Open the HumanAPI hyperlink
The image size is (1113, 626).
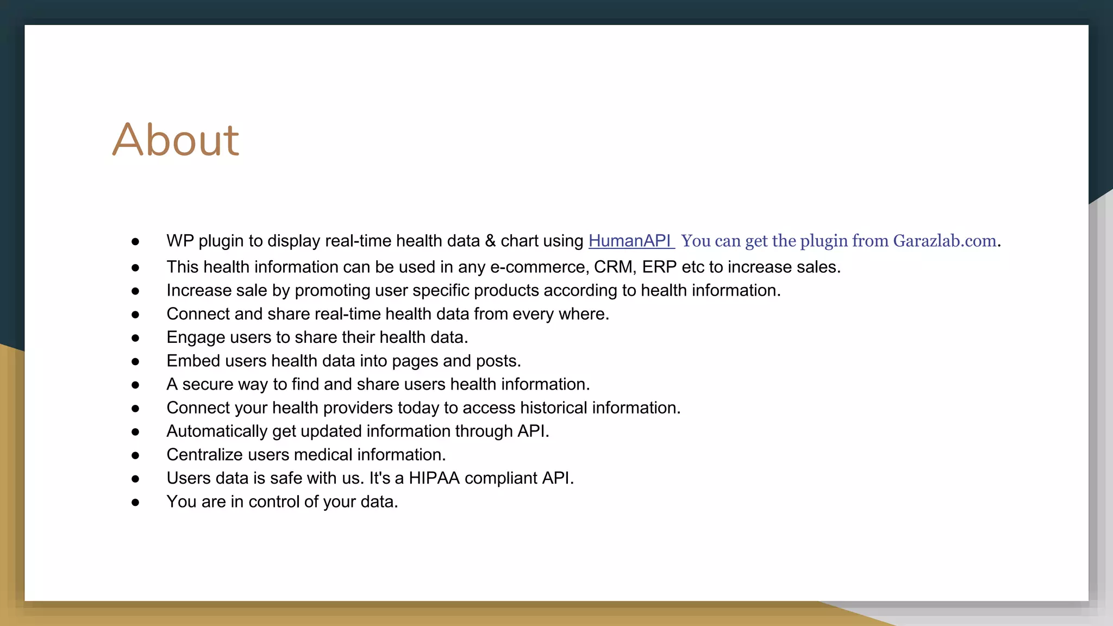[630, 241]
